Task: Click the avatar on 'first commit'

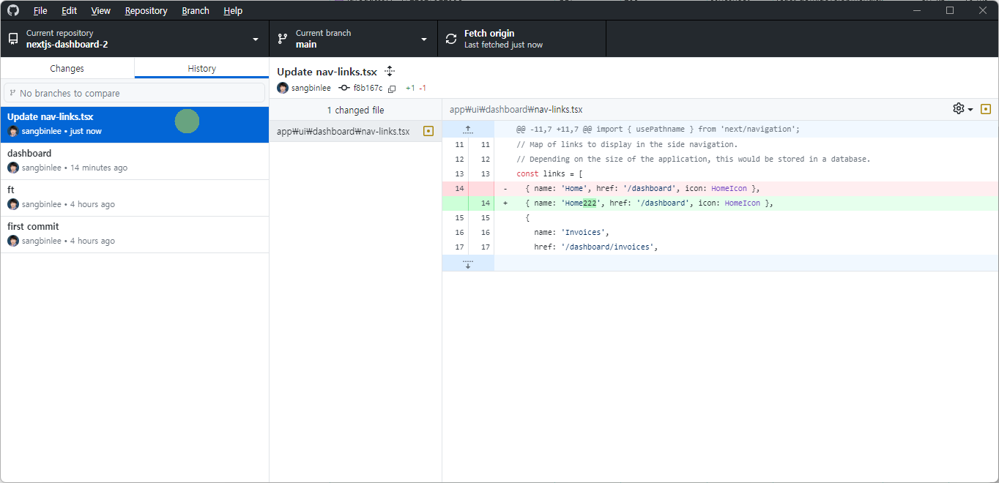Action: [13, 241]
